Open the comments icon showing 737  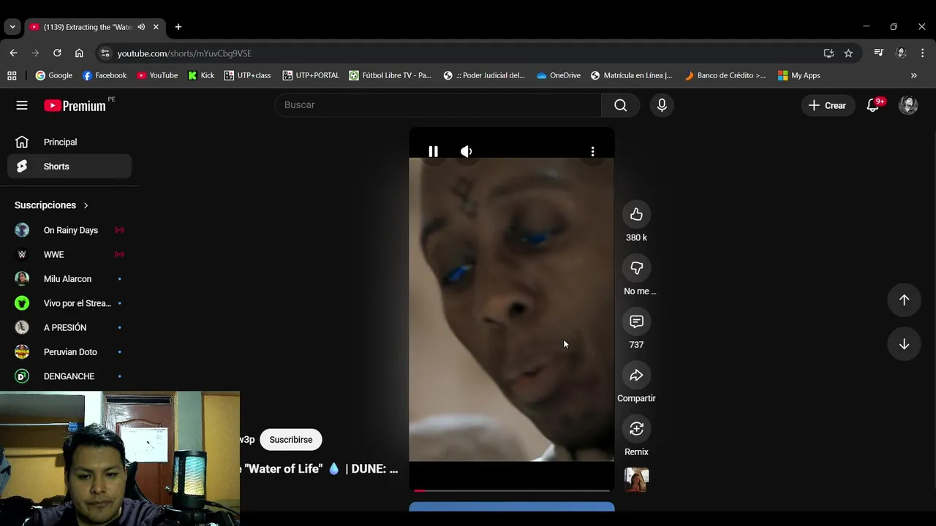tap(636, 321)
